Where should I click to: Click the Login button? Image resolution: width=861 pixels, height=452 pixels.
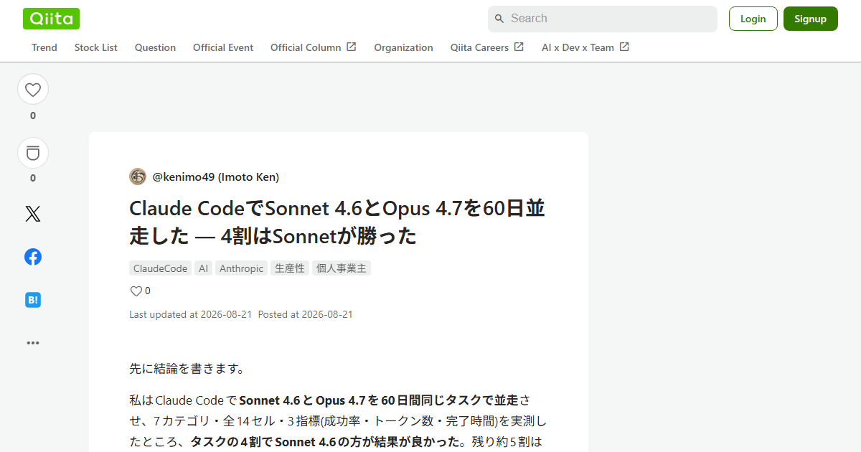753,19
